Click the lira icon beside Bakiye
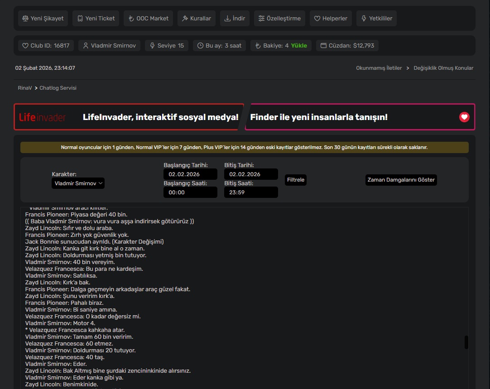Screen dimensions: 490x389 click(258, 46)
